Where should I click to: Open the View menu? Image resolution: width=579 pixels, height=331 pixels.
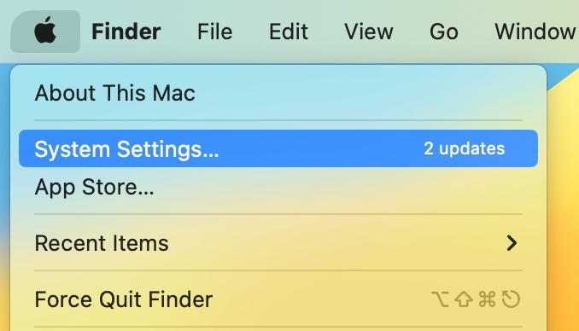pos(369,32)
